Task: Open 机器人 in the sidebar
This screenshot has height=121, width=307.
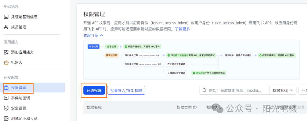Action: pyautogui.click(x=17, y=63)
